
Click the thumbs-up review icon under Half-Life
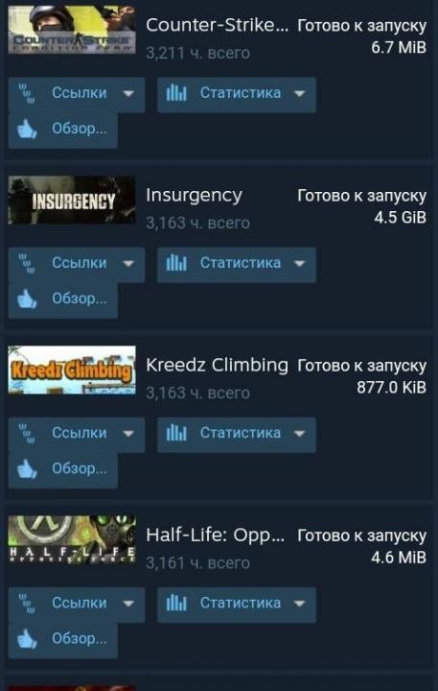27,638
